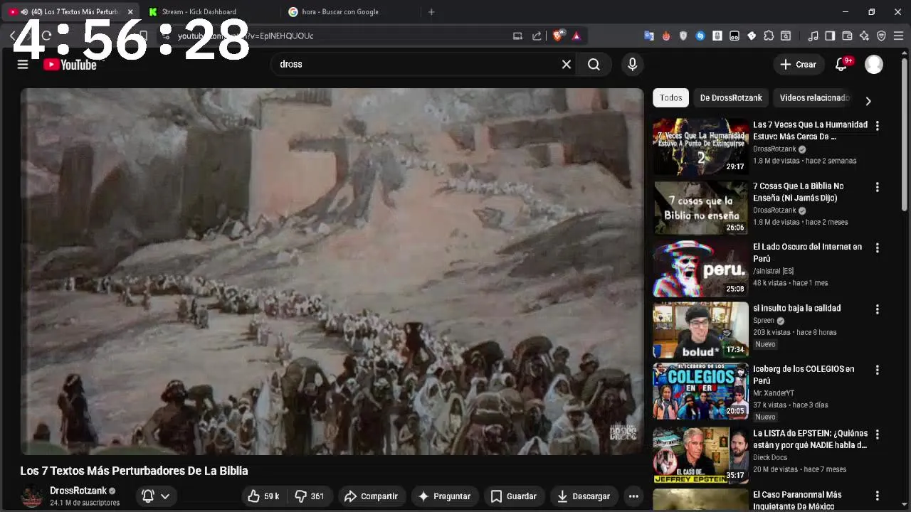Submit search with the magnifier button
The width and height of the screenshot is (911, 512).
(594, 65)
